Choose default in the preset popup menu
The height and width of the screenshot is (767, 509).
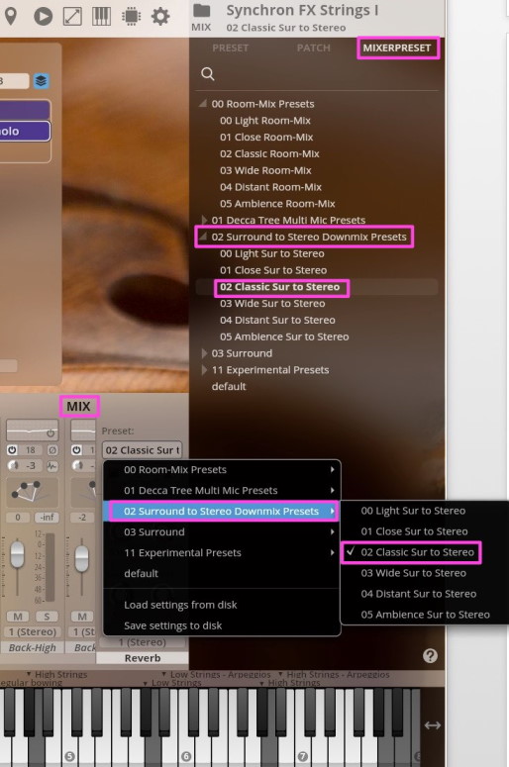[x=222, y=573]
